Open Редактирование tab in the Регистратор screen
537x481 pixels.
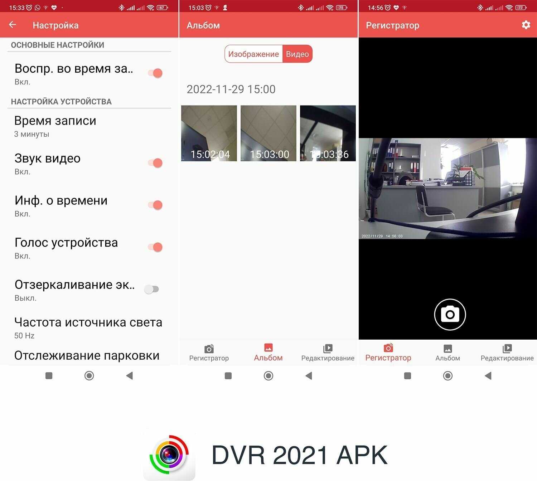tap(507, 353)
